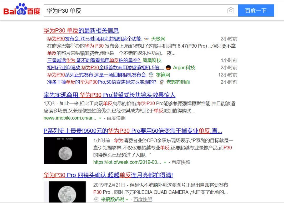Expand dropdown arrow beside 来搞数码说
This screenshot has height=203, width=284.
[x=127, y=200]
